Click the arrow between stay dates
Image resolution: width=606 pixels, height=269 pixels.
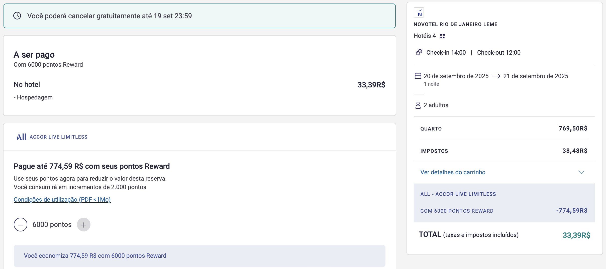pos(496,76)
